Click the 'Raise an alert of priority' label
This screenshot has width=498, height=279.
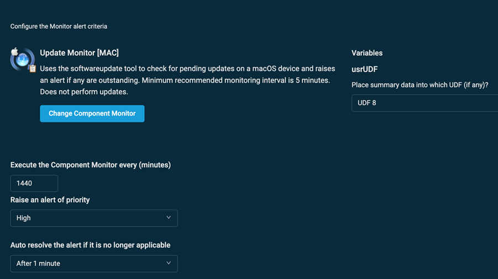[50, 200]
